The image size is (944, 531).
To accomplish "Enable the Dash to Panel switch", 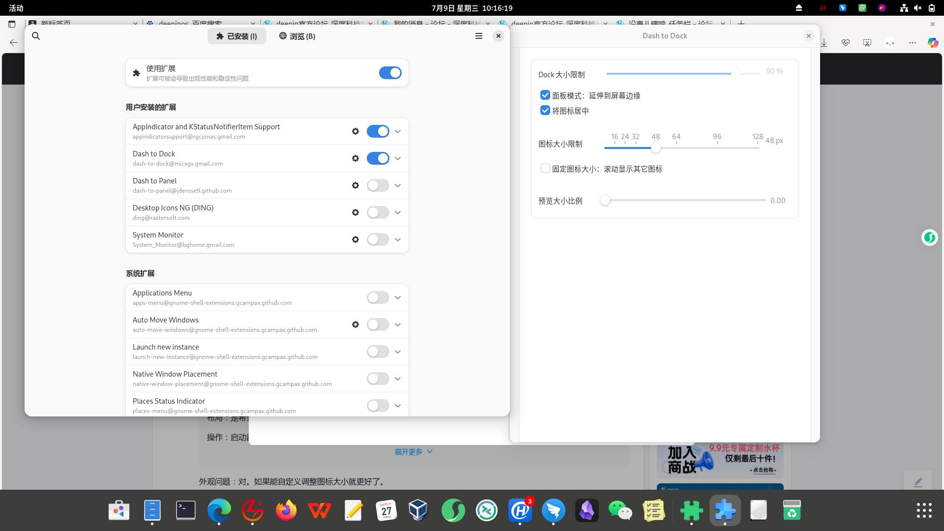I will [378, 185].
